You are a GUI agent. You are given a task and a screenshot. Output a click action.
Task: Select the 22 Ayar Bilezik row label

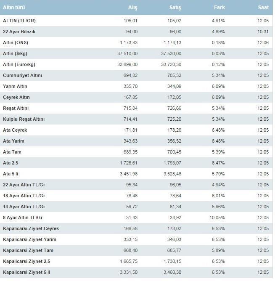pyautogui.click(x=20, y=32)
